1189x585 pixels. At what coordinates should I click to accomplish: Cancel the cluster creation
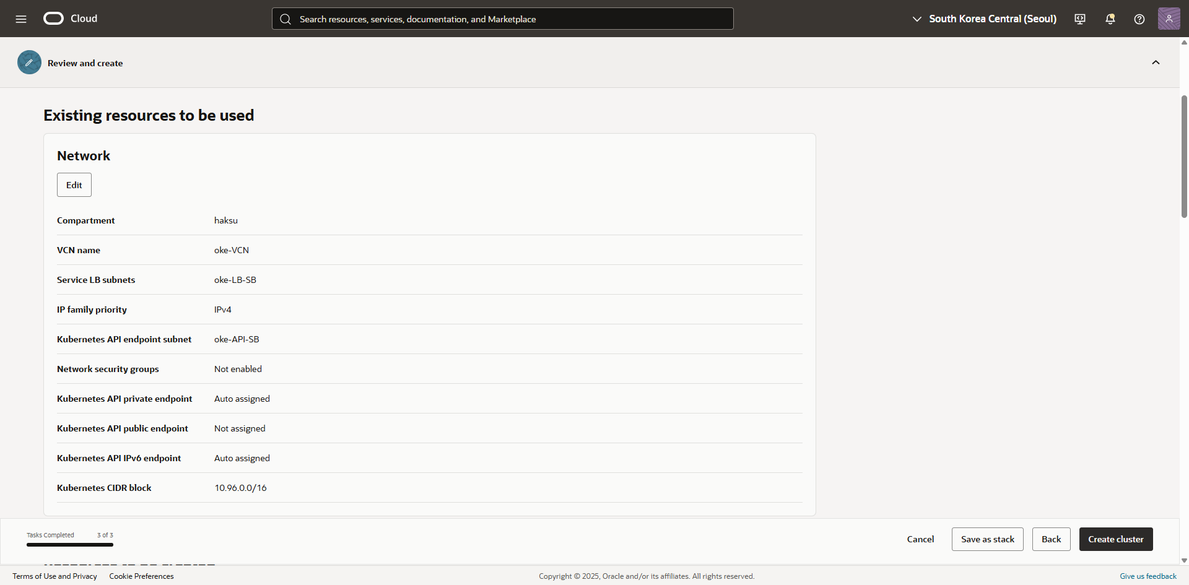[x=920, y=539]
